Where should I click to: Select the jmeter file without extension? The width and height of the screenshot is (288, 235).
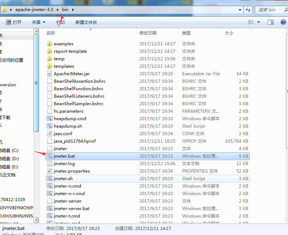click(61, 148)
